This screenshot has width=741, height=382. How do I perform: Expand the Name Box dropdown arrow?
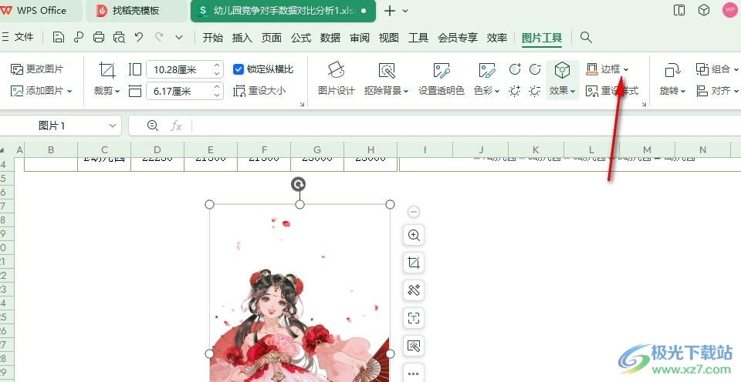113,126
